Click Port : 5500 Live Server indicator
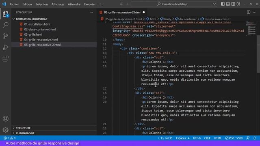This screenshot has width=260, height=146. [x=234, y=138]
